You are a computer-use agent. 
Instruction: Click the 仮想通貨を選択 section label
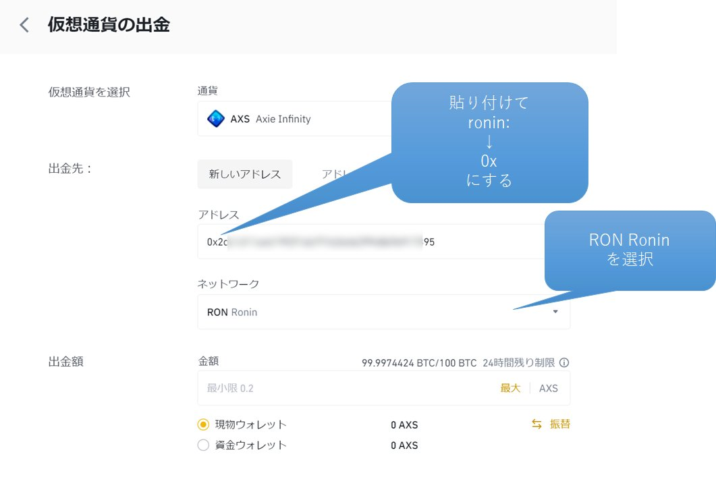(89, 92)
